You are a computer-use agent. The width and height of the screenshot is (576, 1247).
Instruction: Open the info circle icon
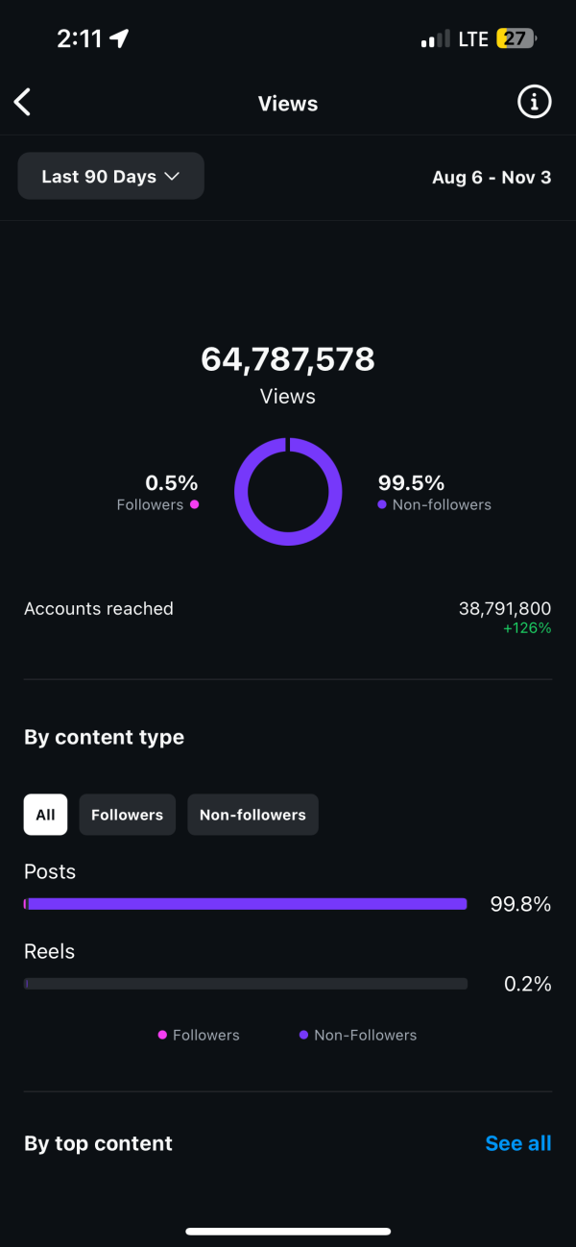tap(535, 101)
